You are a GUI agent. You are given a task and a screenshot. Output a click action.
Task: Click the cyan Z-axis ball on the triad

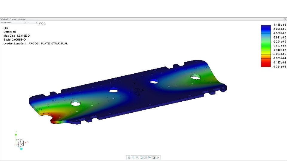[21, 149]
